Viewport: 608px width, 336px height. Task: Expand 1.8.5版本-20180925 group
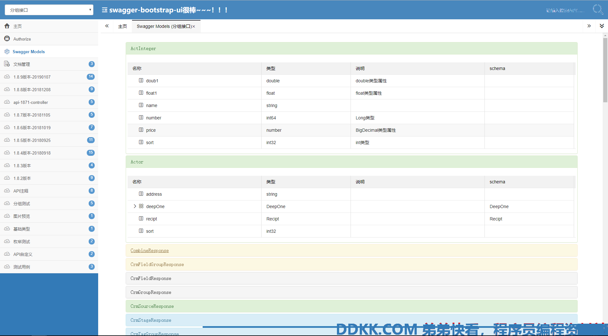tap(49, 140)
